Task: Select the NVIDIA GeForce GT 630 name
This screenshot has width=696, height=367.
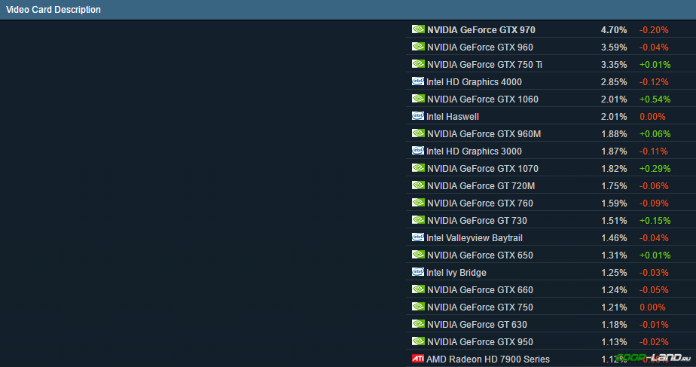Action: [477, 325]
